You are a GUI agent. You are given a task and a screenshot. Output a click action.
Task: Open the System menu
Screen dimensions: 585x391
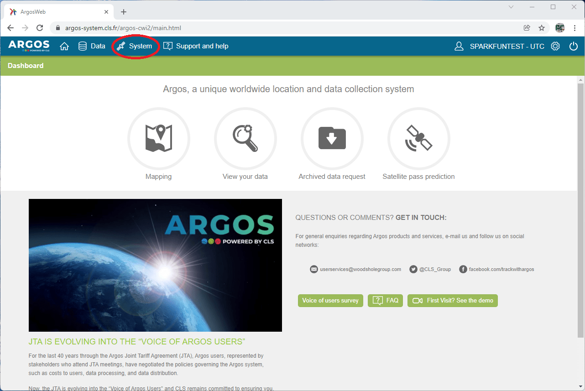(x=135, y=46)
